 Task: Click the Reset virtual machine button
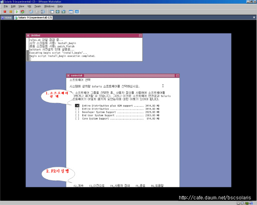pos(22,12)
